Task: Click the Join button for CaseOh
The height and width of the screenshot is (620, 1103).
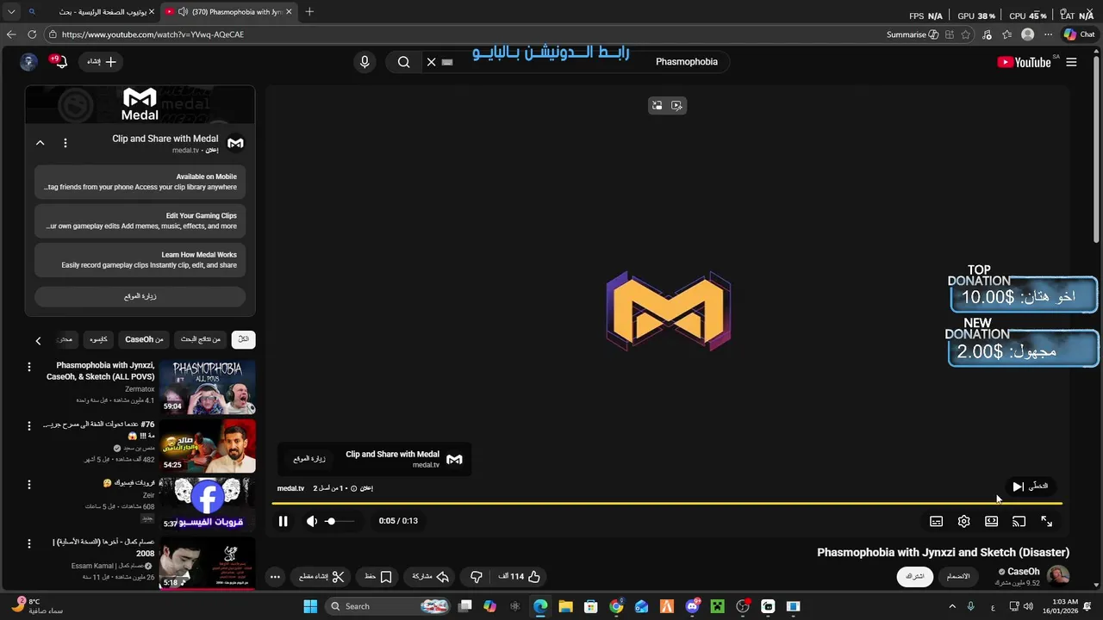Action: 958,576
